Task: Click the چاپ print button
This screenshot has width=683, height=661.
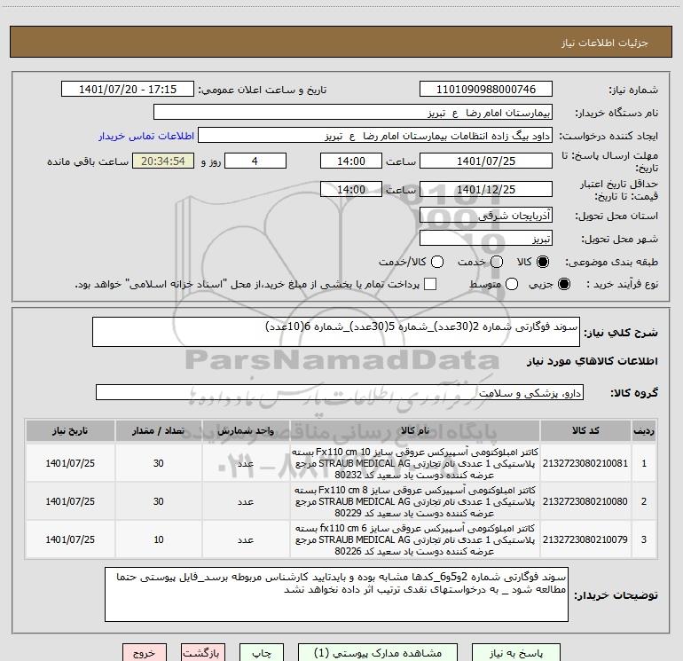Action: click(x=262, y=653)
